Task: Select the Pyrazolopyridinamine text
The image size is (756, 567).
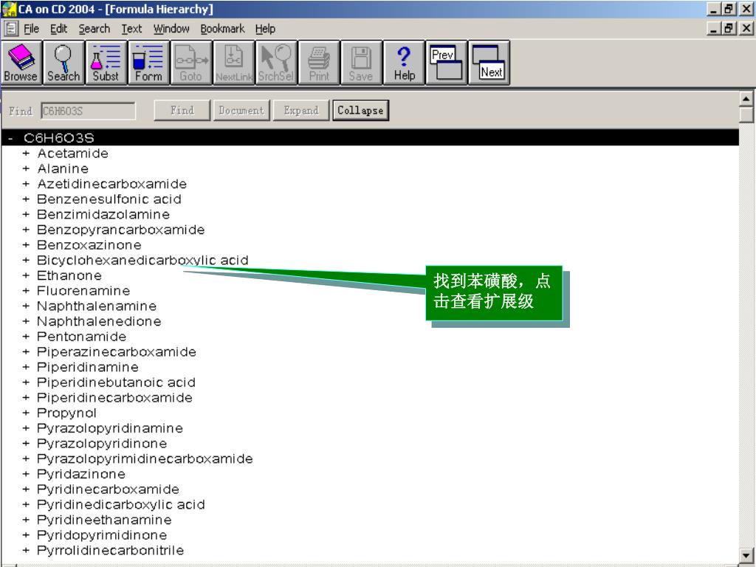Action: tap(110, 428)
